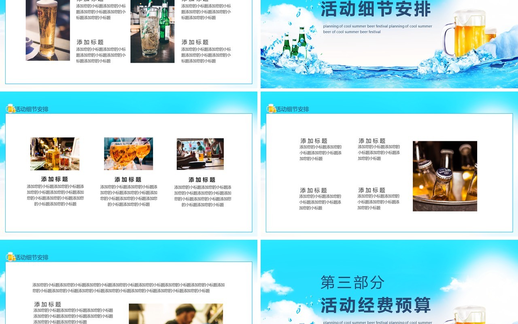This screenshot has height=324, width=518.
Task: Click the body text under the whisky photo heading
Action: [x=55, y=195]
